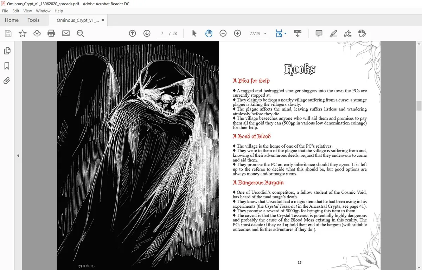This screenshot has width=422, height=270.
Task: Click the scrollbar up arrow
Action: [x=418, y=44]
